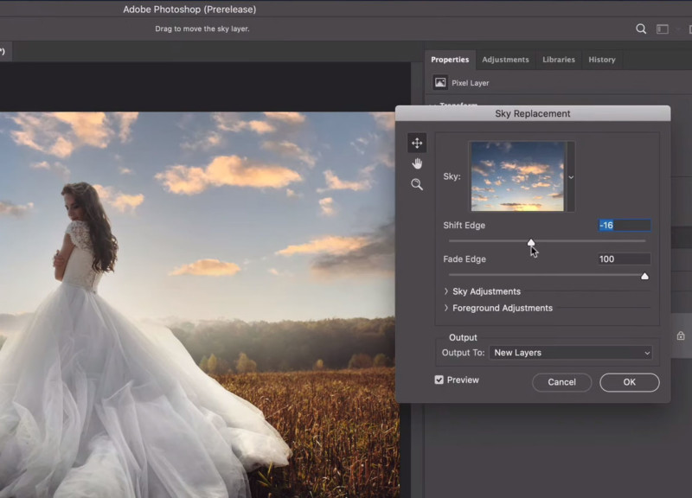Switch to the Libraries tab

point(558,60)
